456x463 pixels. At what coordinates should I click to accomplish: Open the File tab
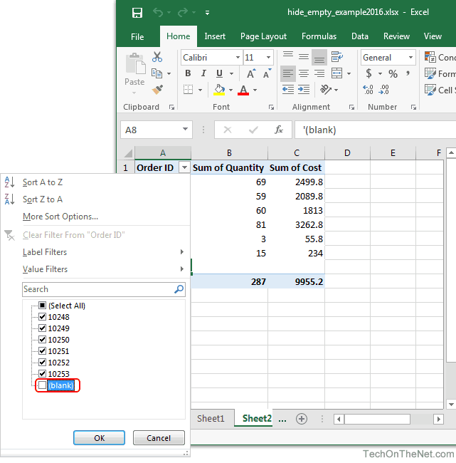pyautogui.click(x=137, y=36)
